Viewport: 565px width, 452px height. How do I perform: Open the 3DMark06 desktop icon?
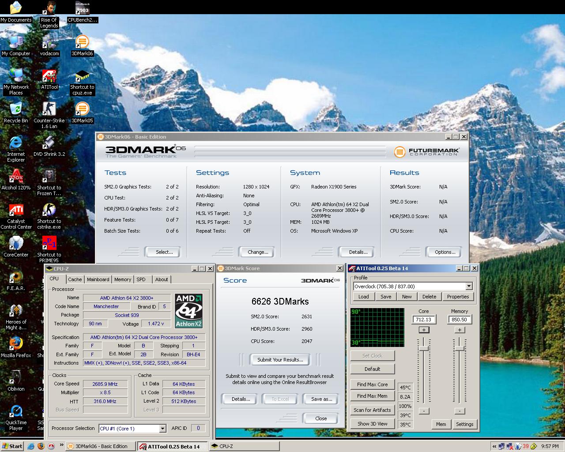(x=82, y=43)
